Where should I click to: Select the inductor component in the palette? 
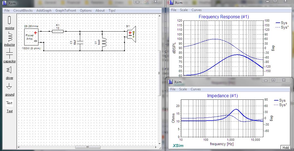9,37
